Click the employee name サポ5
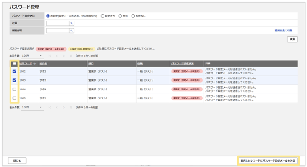This screenshot has height=167, width=307. click(43, 98)
